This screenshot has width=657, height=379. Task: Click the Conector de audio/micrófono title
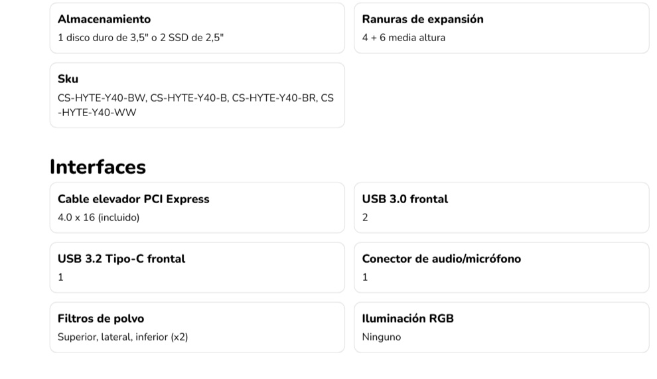click(441, 259)
